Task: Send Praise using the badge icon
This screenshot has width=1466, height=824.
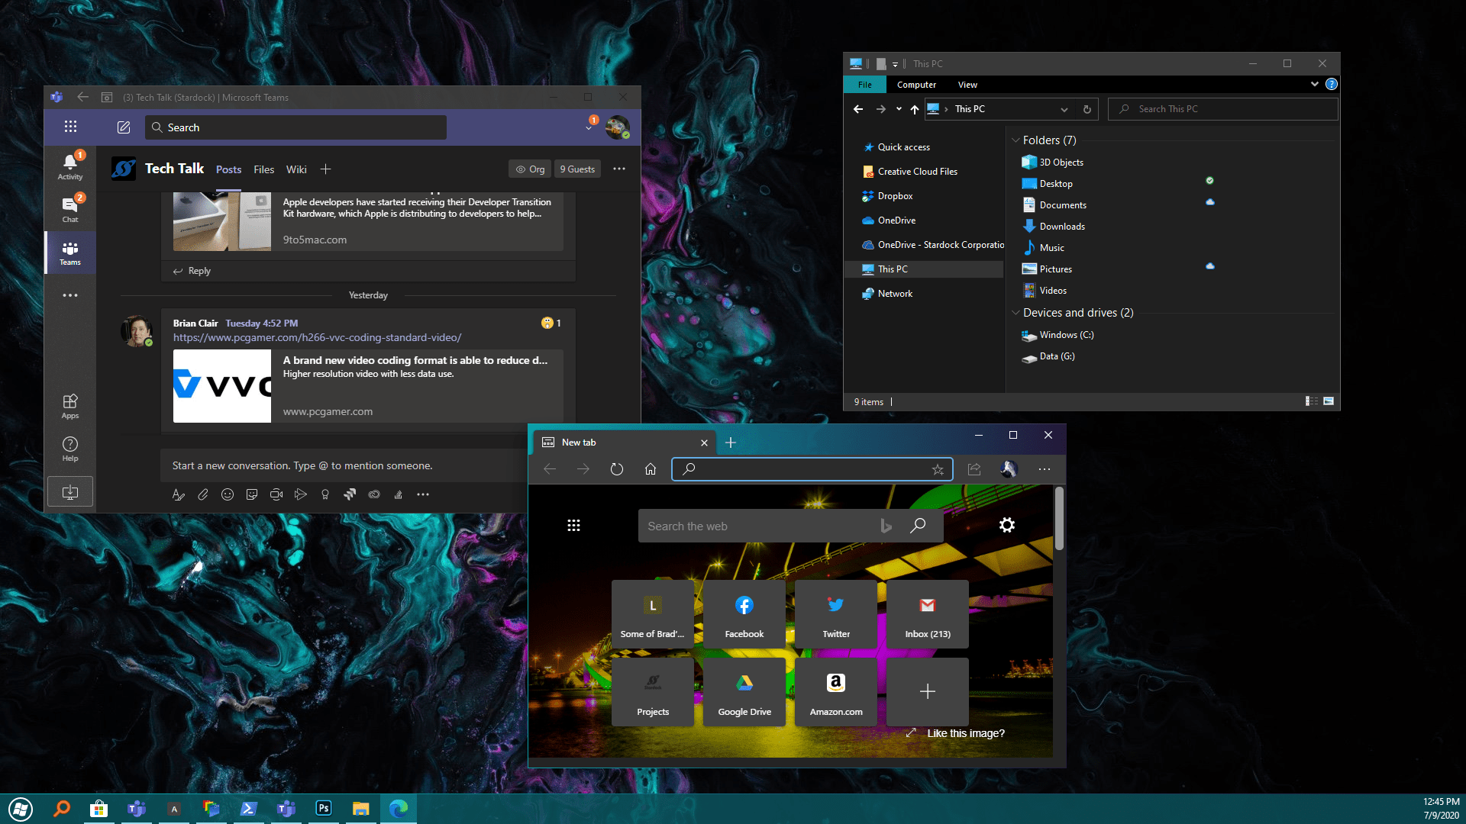Action: tap(325, 494)
